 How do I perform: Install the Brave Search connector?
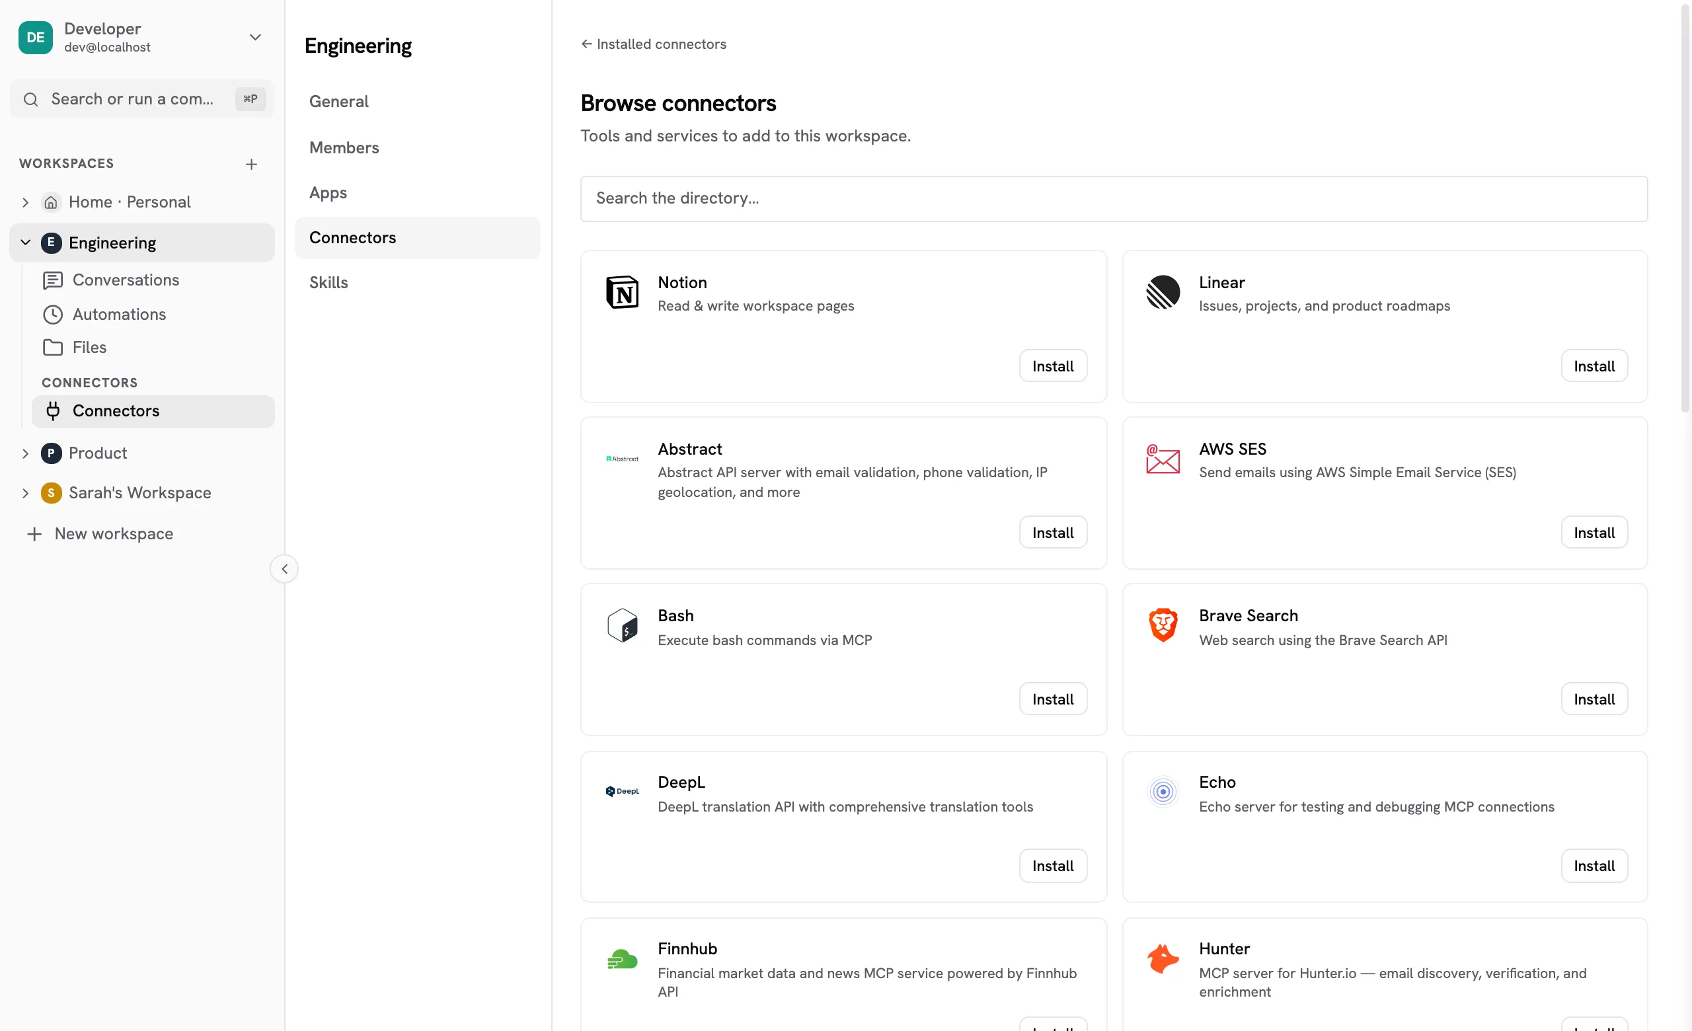pyautogui.click(x=1594, y=699)
